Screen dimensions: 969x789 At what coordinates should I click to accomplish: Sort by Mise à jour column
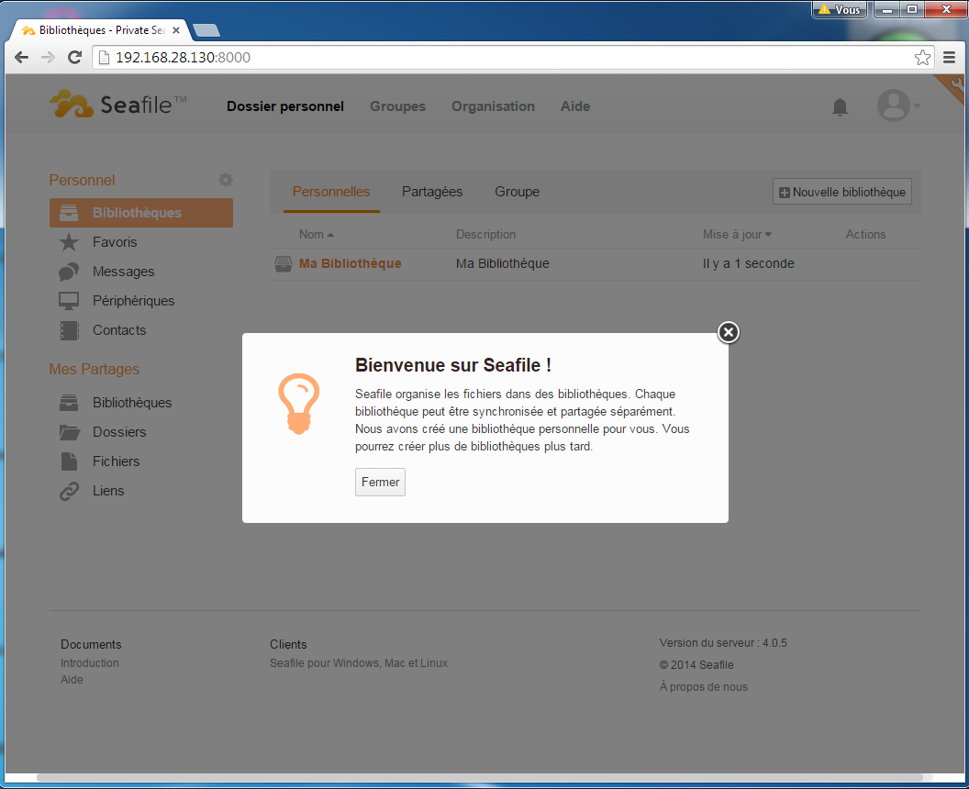pos(737,235)
